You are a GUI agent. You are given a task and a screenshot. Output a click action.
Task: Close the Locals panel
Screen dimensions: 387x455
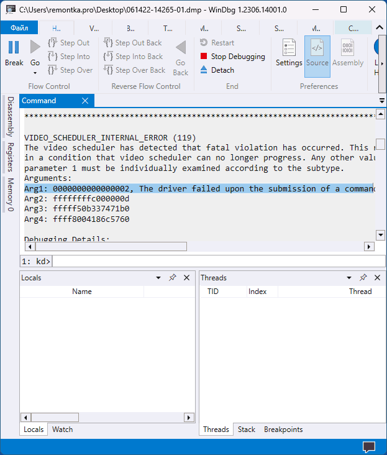[x=187, y=278]
